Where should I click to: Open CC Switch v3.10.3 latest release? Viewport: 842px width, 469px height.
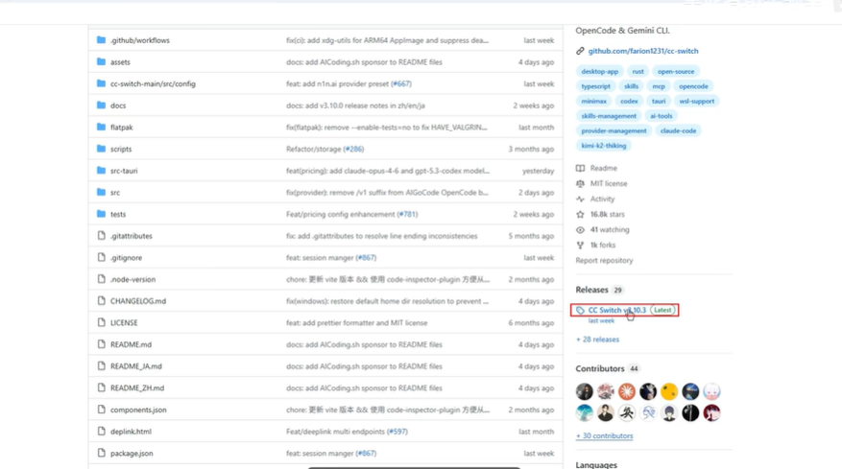click(617, 310)
